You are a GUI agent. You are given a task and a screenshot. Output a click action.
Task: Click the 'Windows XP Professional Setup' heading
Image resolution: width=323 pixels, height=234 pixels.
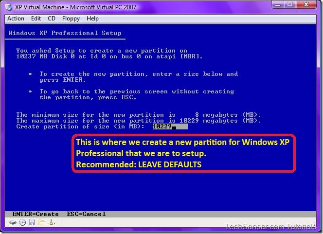65,33
